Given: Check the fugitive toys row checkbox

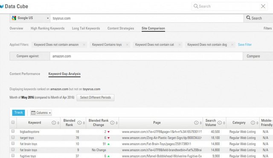Looking at the screenshot, I should point(13,155).
